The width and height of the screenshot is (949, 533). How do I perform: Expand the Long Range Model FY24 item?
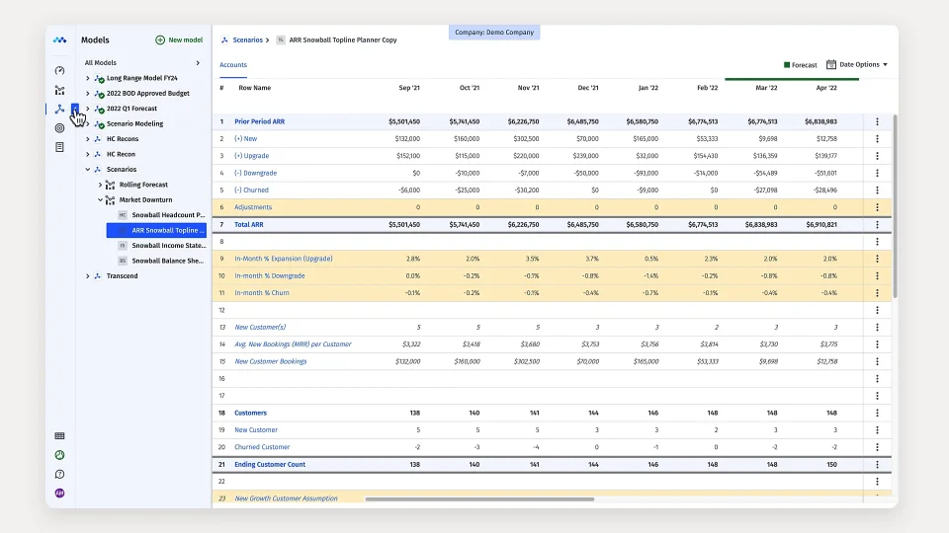click(x=88, y=78)
